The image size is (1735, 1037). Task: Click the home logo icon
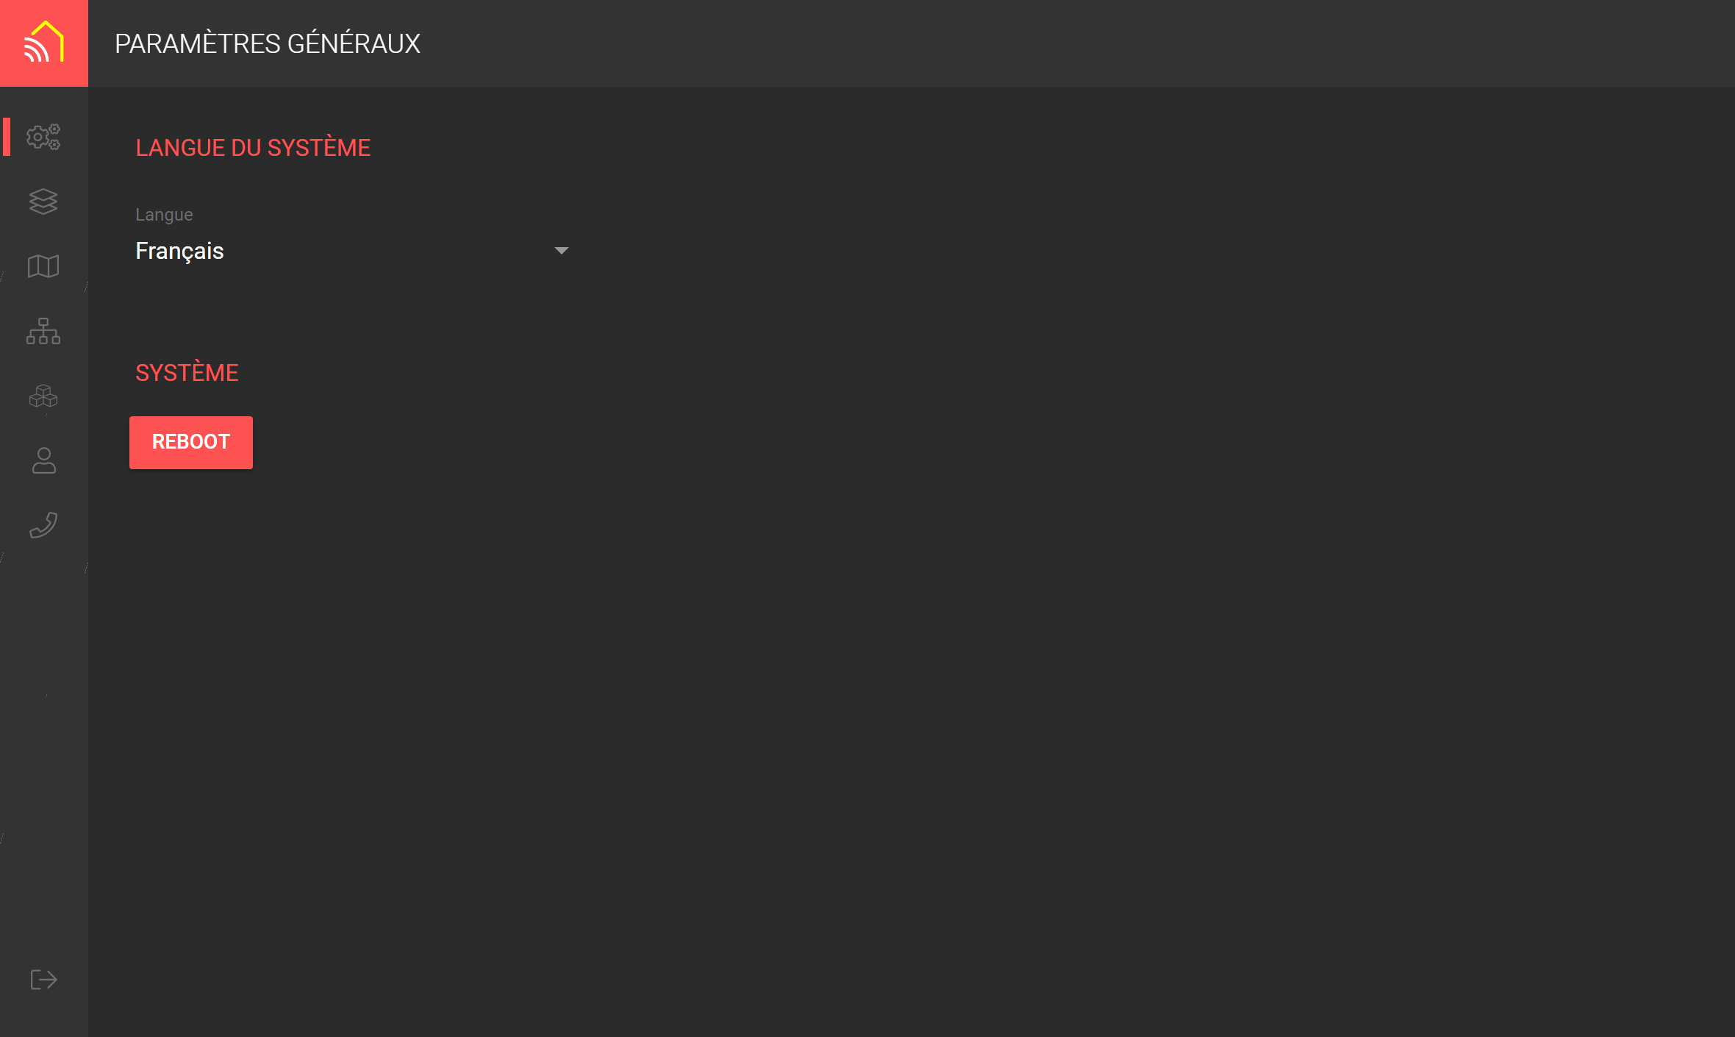pyautogui.click(x=44, y=43)
